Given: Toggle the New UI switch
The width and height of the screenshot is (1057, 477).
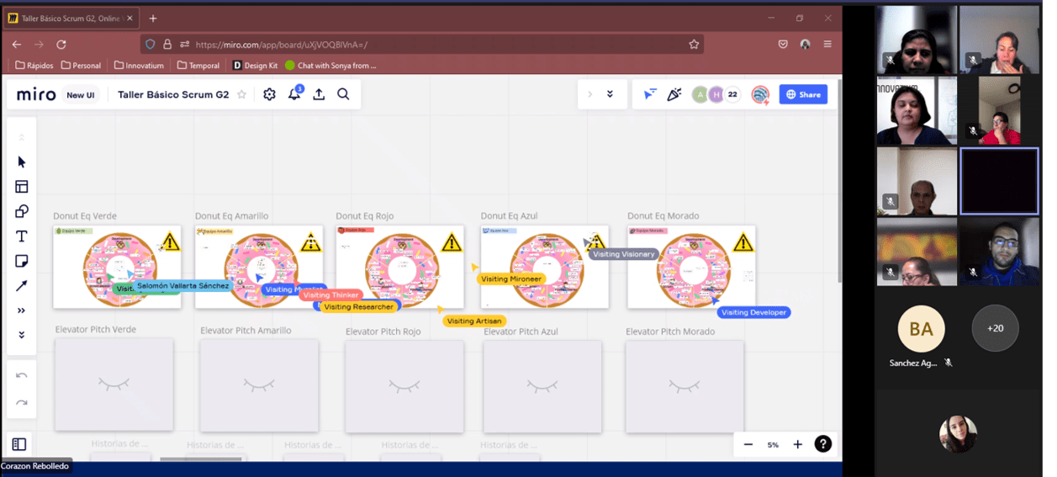Looking at the screenshot, I should pos(81,95).
